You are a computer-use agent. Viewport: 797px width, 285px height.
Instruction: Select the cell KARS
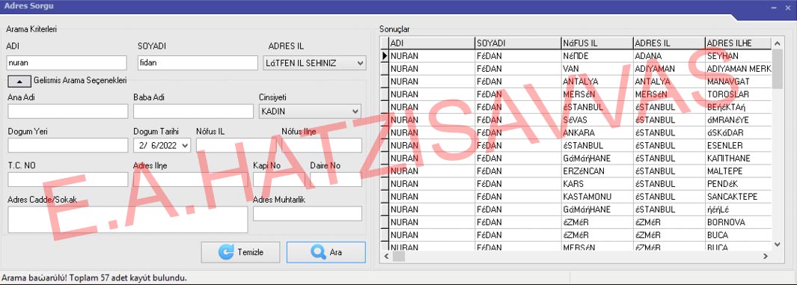(x=597, y=184)
